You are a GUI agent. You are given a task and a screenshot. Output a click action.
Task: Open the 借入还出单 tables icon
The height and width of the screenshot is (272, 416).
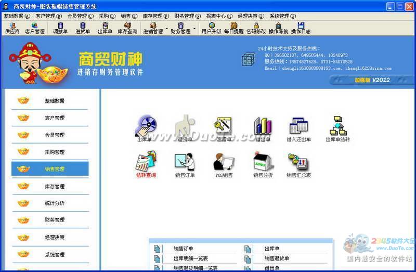click(x=298, y=129)
